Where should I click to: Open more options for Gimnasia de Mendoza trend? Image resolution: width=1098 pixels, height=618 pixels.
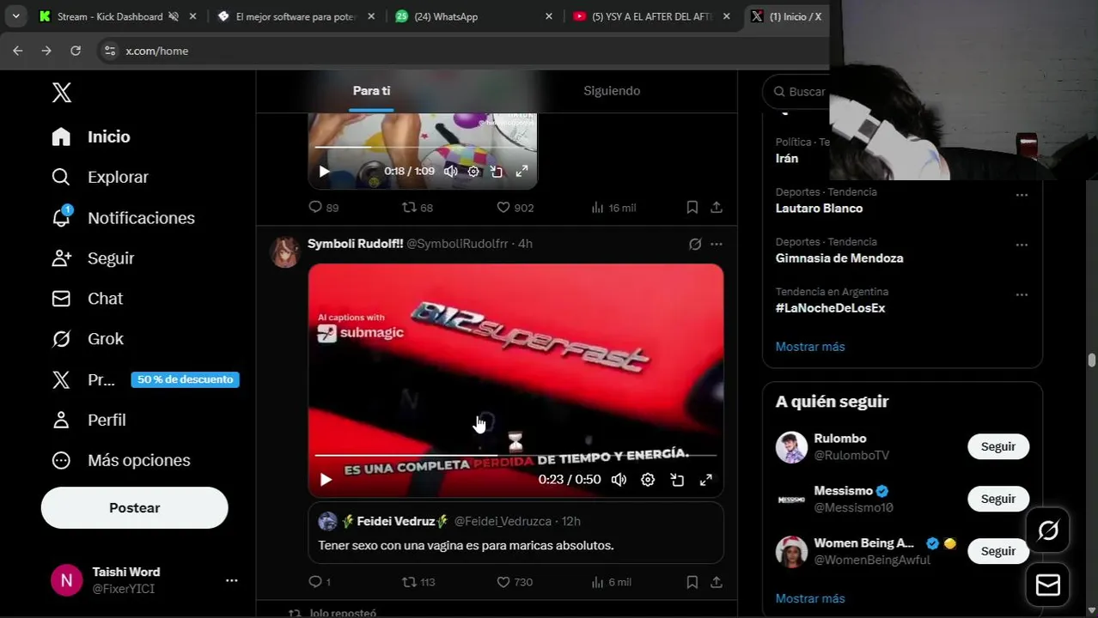1022,245
